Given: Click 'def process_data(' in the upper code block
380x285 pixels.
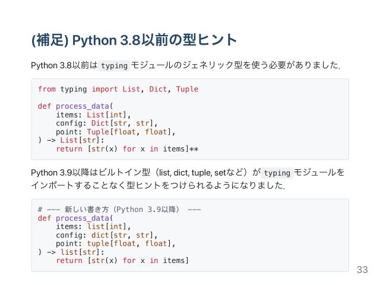Looking at the screenshot, I should tap(75, 106).
